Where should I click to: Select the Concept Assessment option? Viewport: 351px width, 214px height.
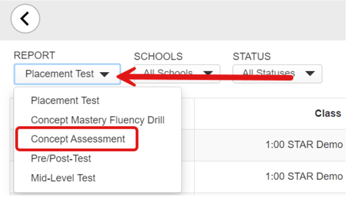78,139
